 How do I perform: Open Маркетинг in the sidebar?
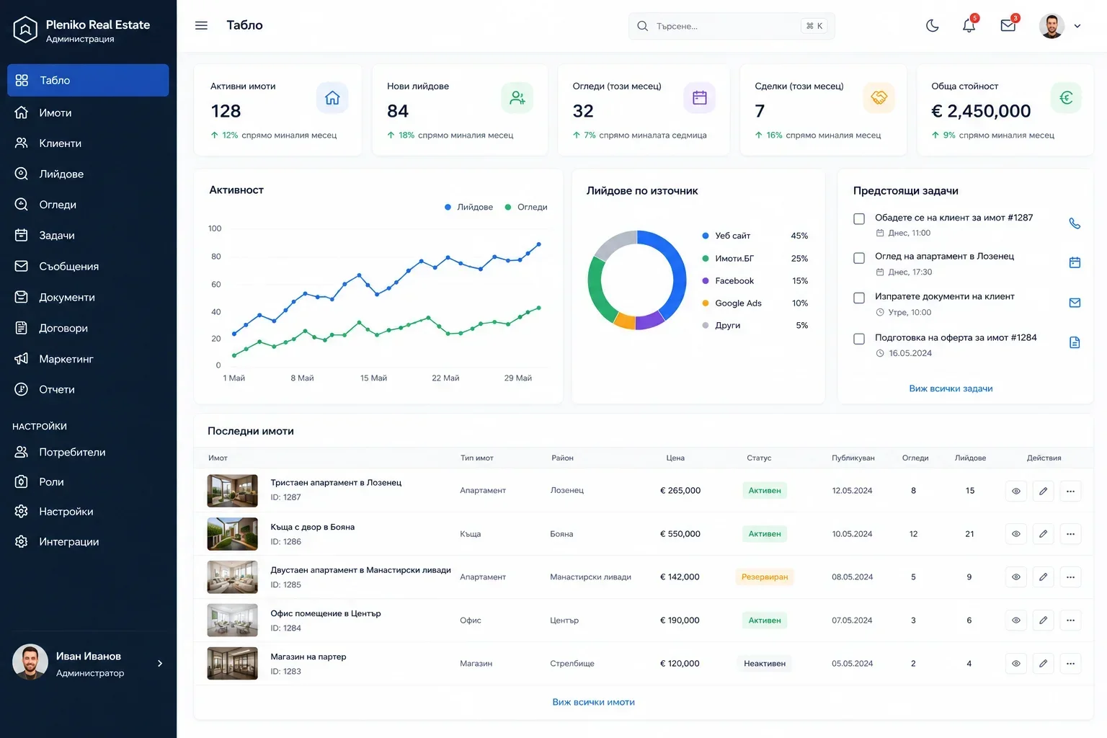(x=88, y=359)
